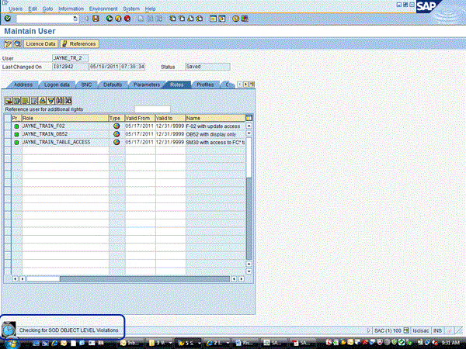Expand the tab list selector
The image size is (466, 349).
pyautogui.click(x=252, y=84)
